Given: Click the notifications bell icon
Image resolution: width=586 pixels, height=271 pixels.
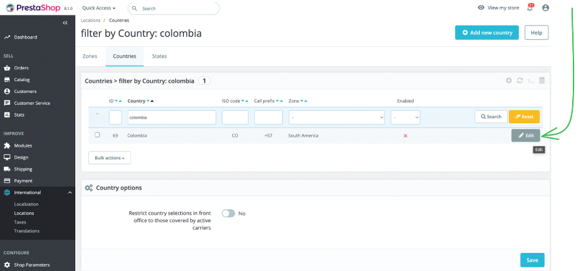Looking at the screenshot, I should tap(530, 8).
